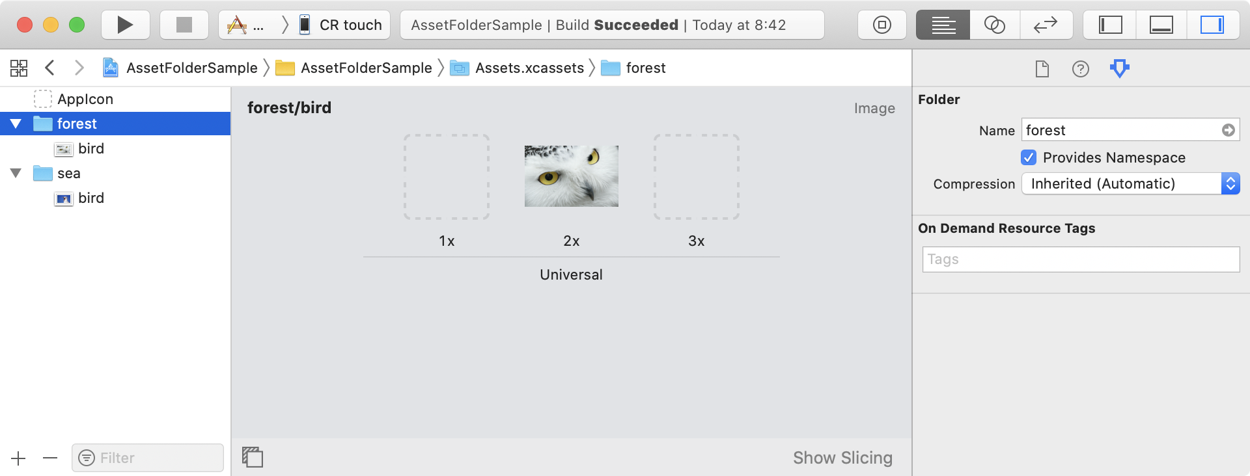The image size is (1250, 476).
Task: Switch to the Assistant editor
Action: click(x=994, y=25)
